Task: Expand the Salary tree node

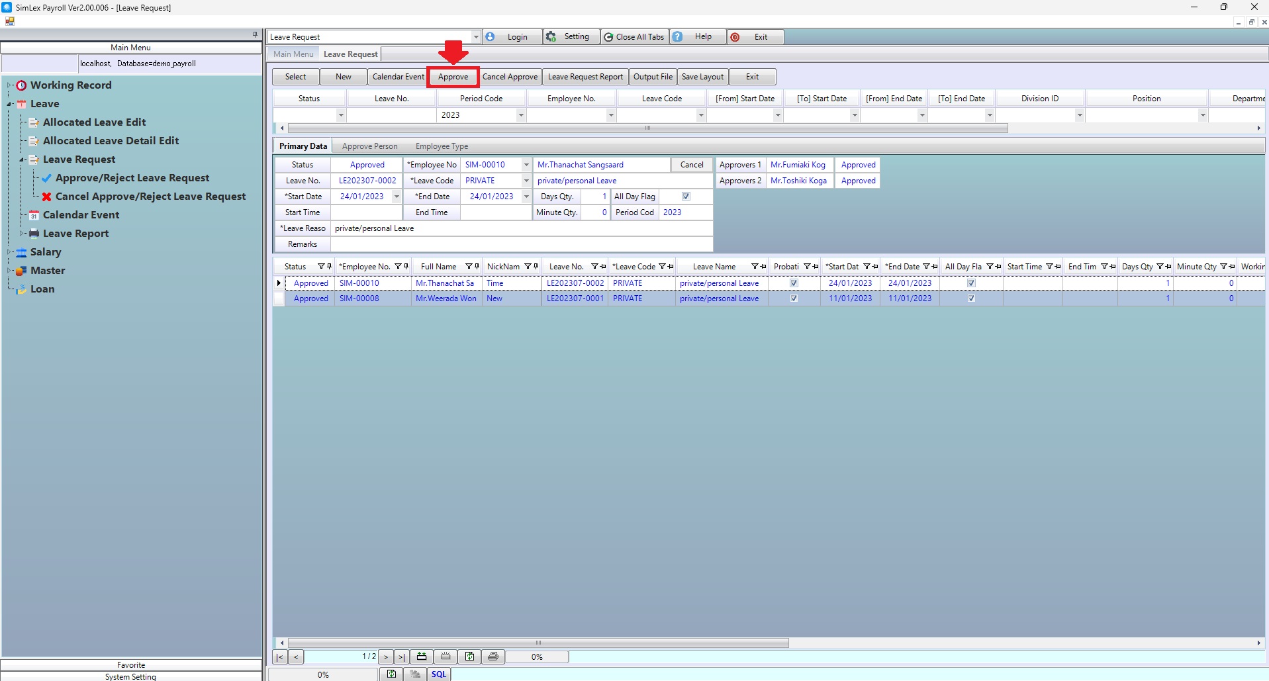Action: [x=9, y=252]
